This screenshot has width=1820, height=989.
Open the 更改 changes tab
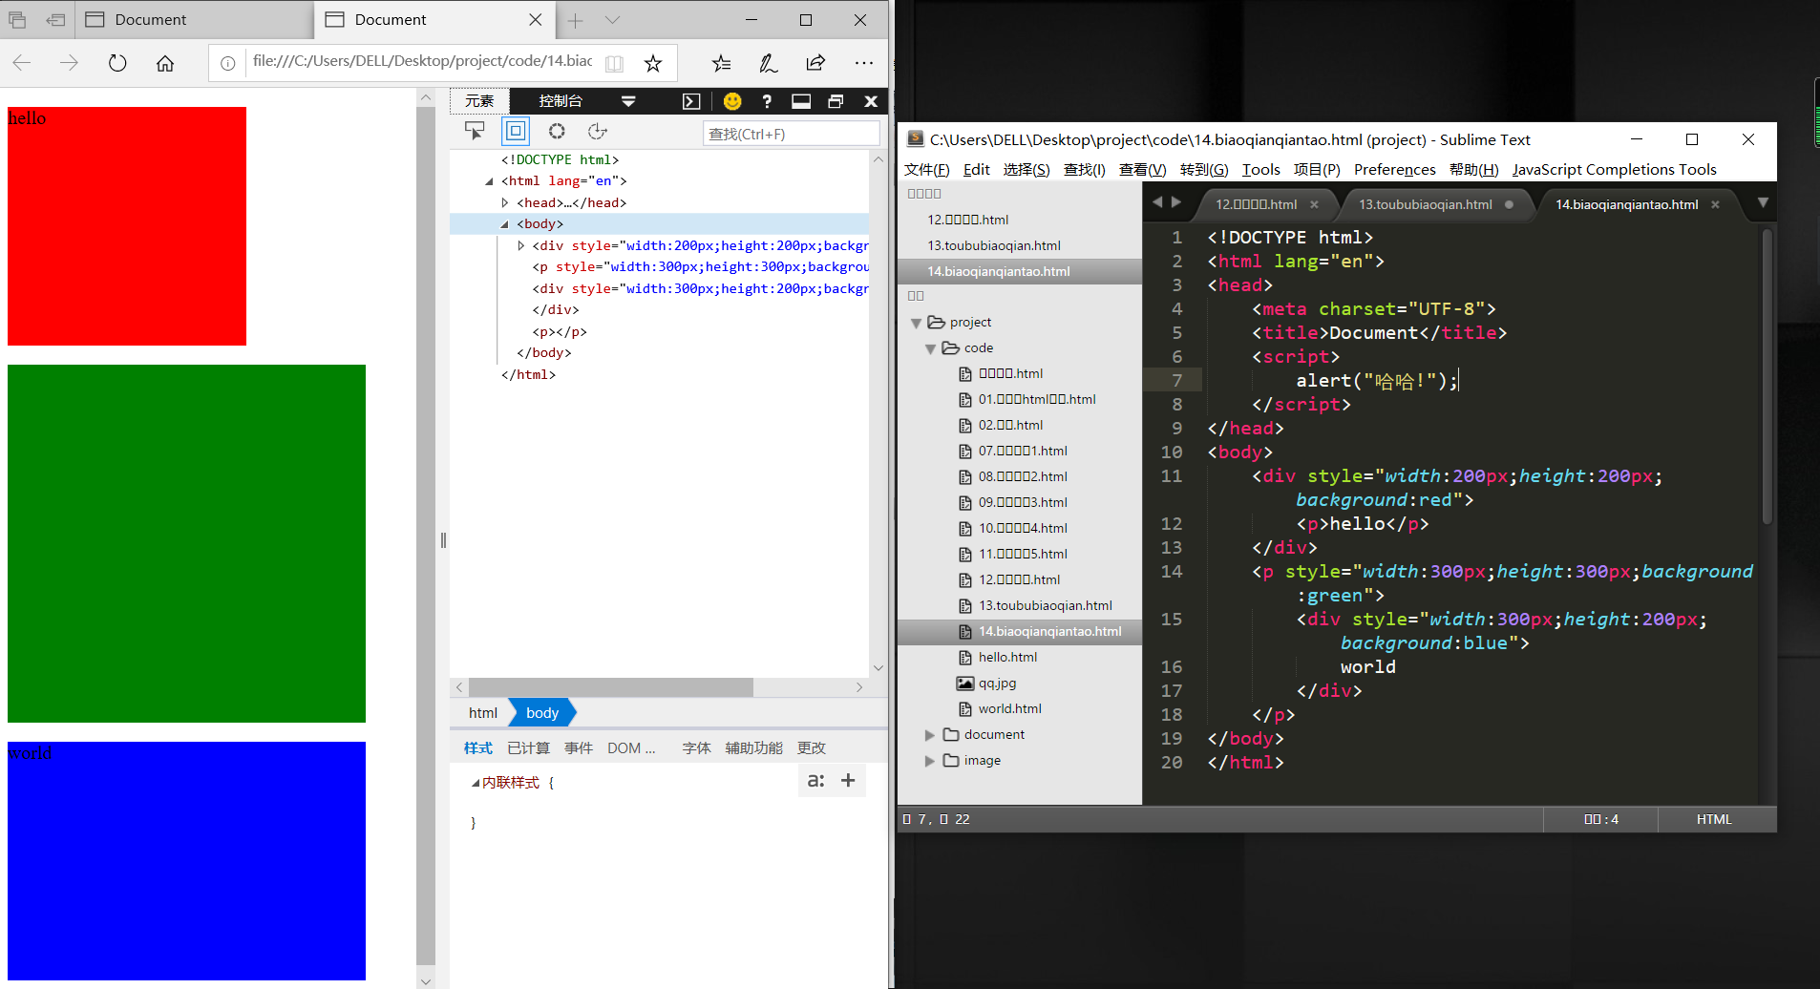812,748
